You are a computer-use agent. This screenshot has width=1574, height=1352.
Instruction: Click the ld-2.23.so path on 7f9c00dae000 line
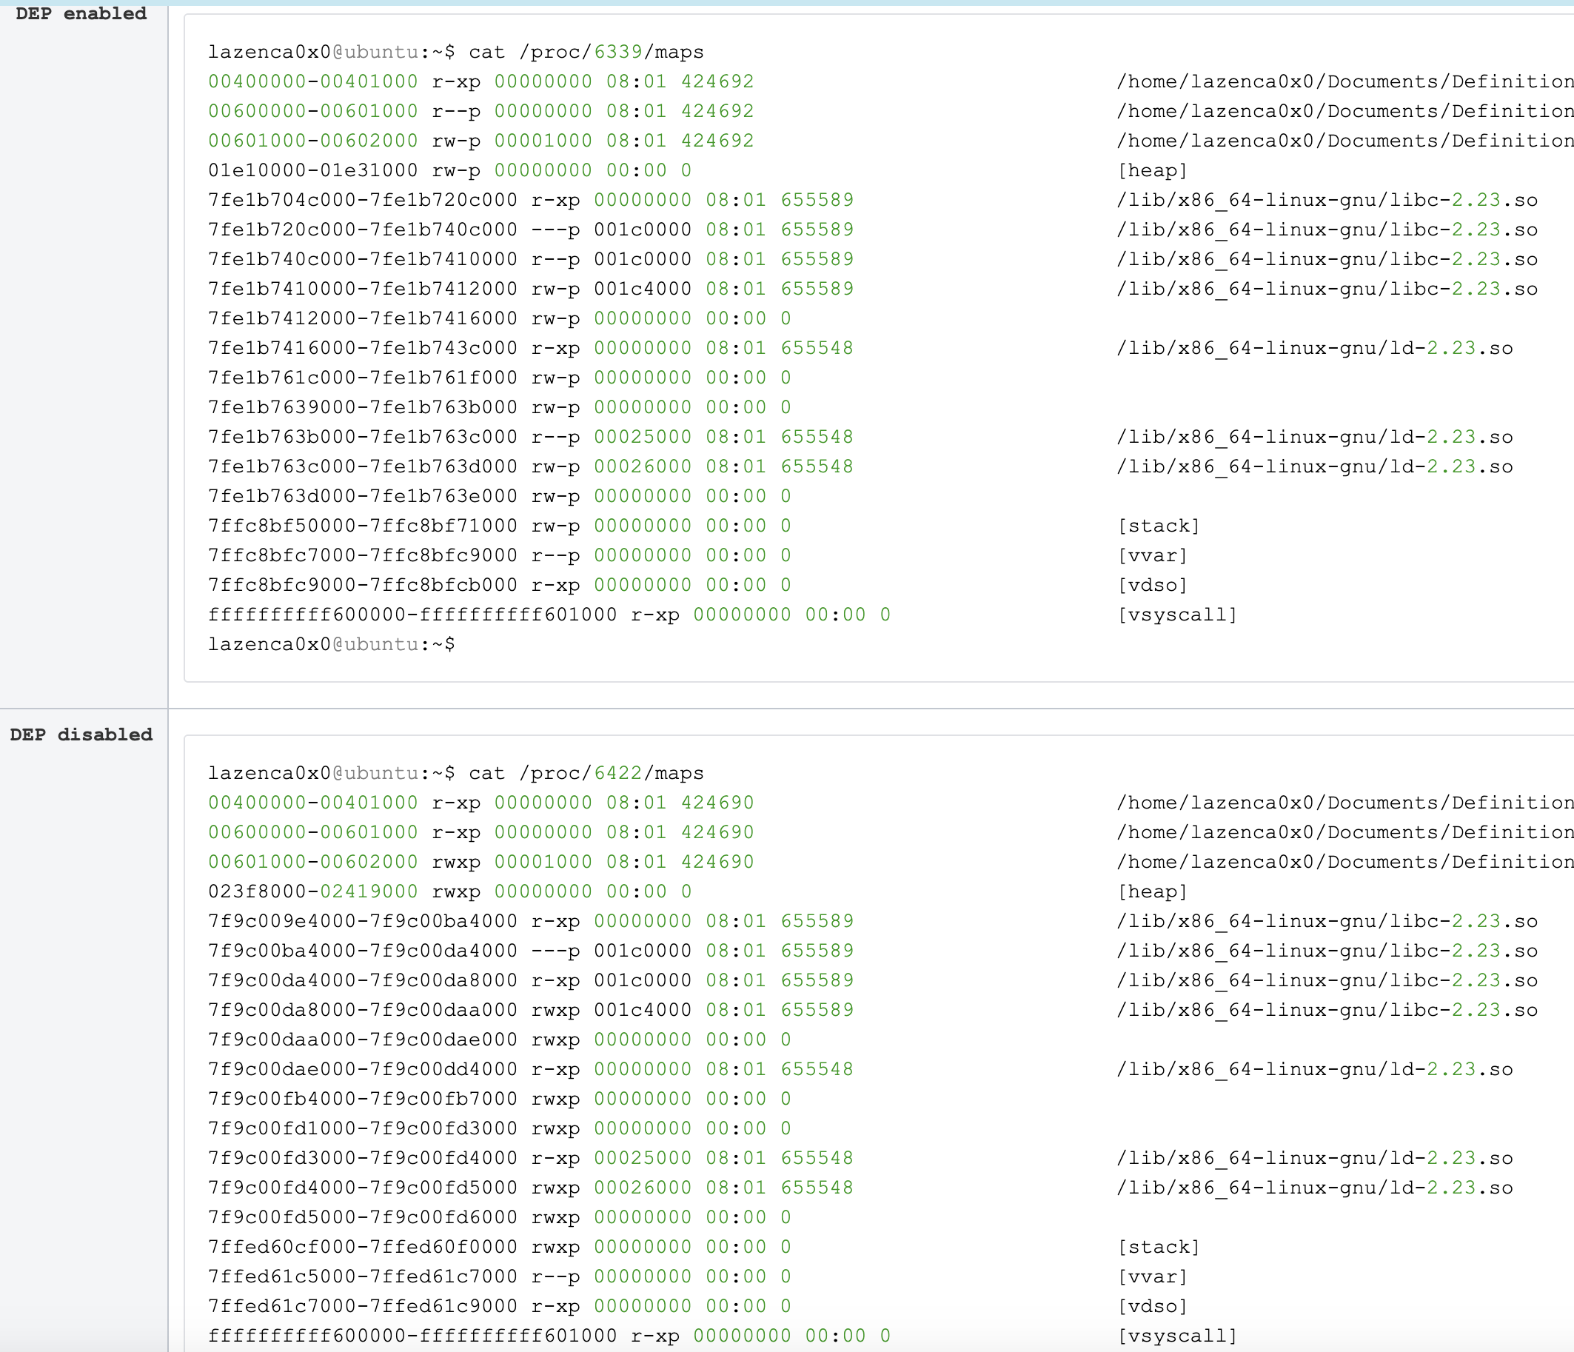pos(1314,1068)
